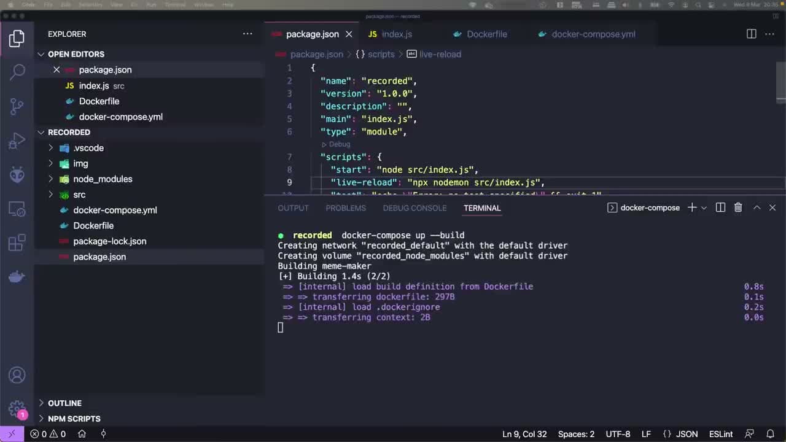Open the Manage gear menu

[17, 409]
